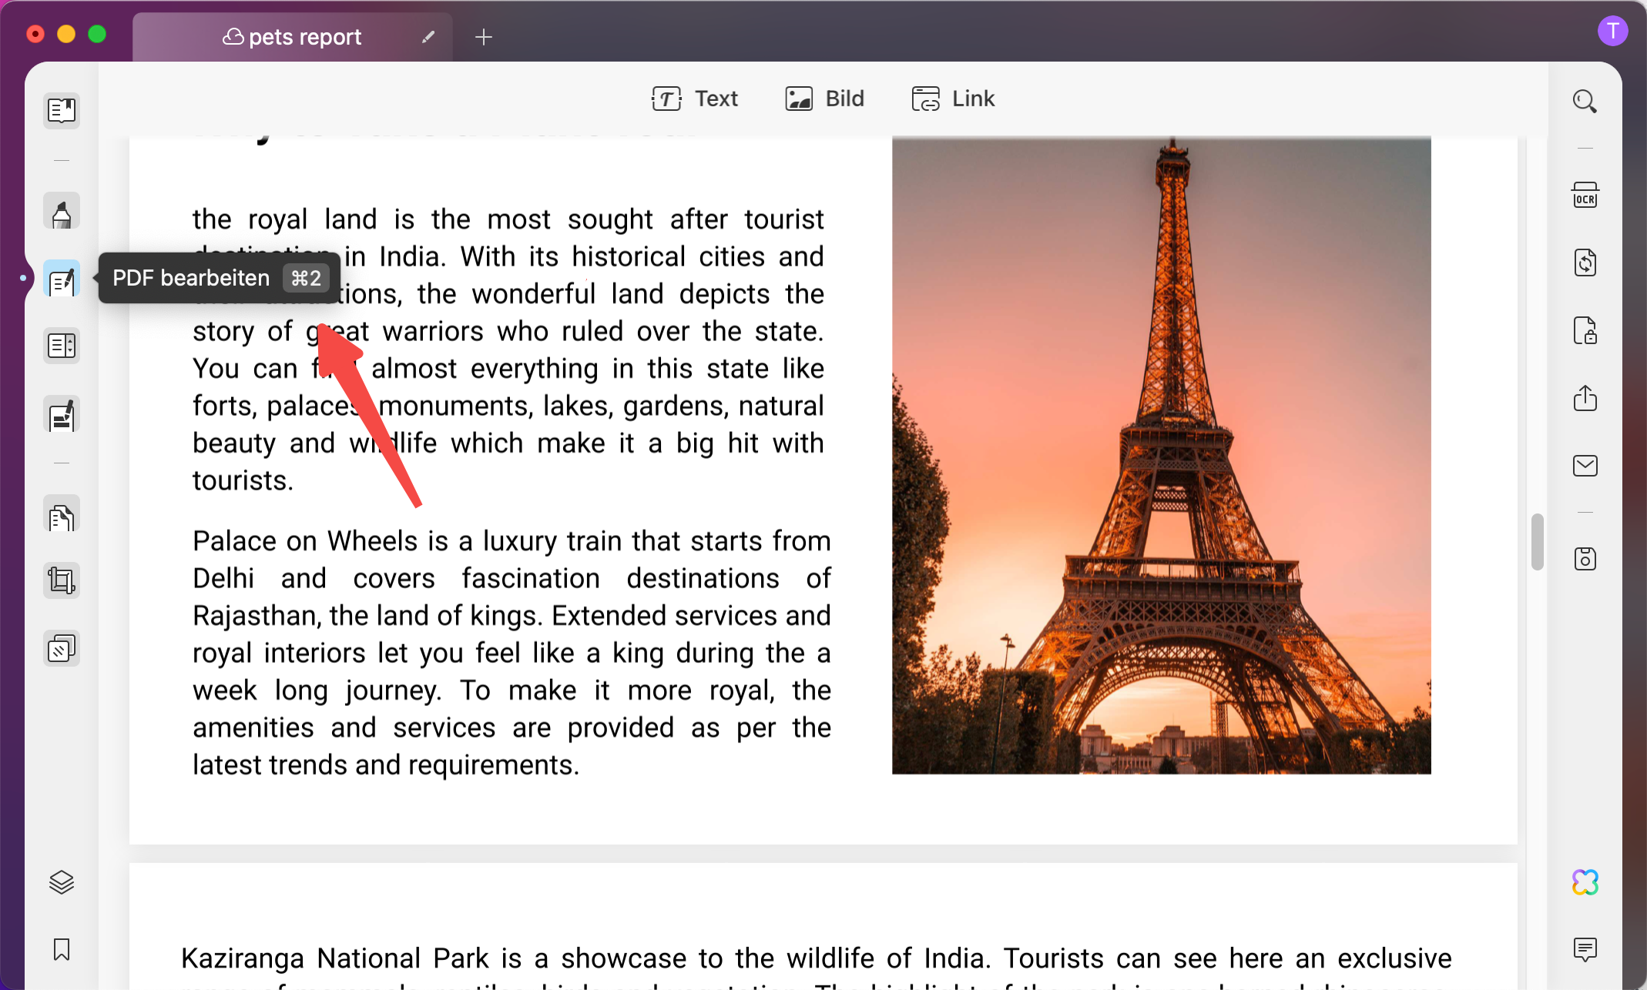Send the file by email

[1585, 466]
